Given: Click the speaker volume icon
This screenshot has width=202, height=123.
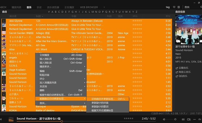Looking at the screenshot, I should (164, 119).
